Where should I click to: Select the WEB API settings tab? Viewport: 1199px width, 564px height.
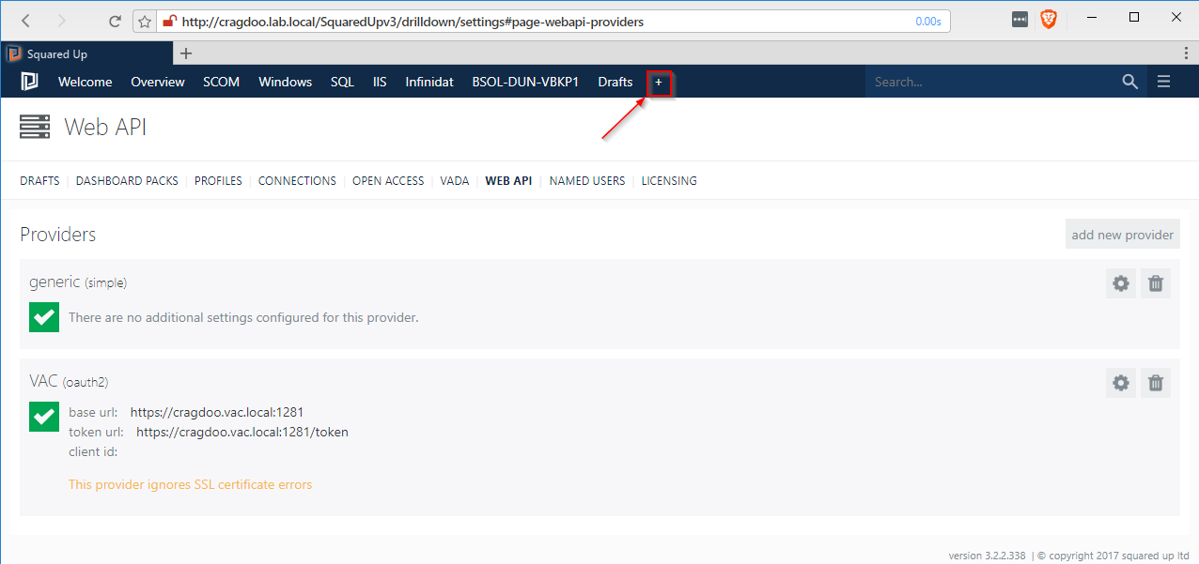(508, 181)
